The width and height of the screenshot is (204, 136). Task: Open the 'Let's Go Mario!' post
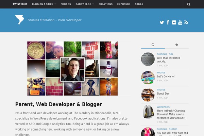[166, 76]
